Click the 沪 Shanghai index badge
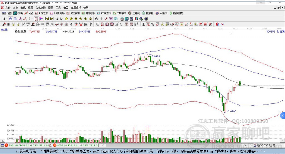 point(6,145)
